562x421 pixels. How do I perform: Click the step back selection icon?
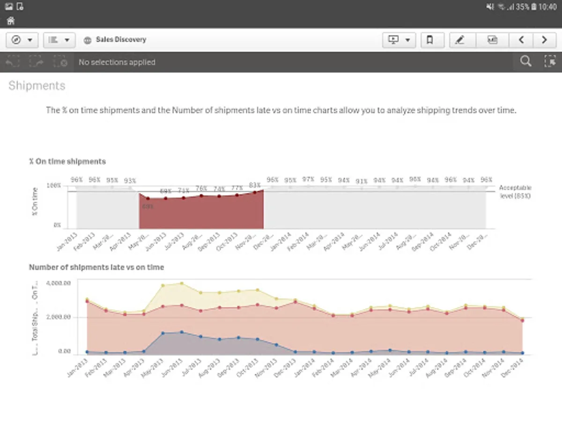[13, 62]
